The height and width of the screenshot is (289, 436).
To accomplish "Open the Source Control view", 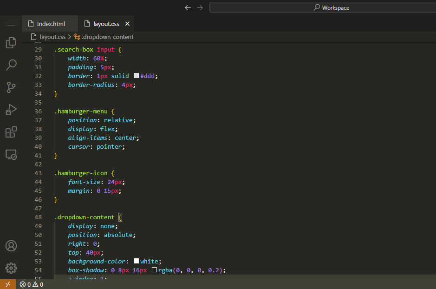I will (x=11, y=87).
